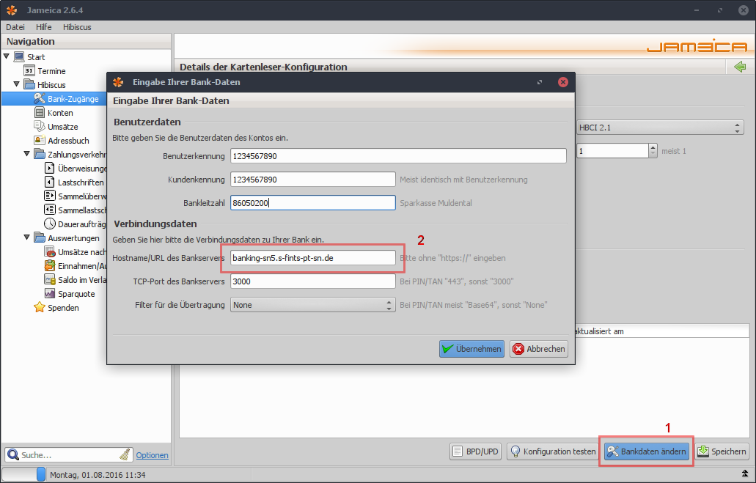Open the Adressbuch icon
756x483 pixels.
pyautogui.click(x=40, y=140)
